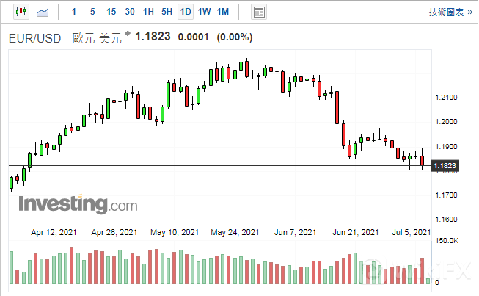Switch to the 1H timeframe
479x296 pixels.
(148, 12)
